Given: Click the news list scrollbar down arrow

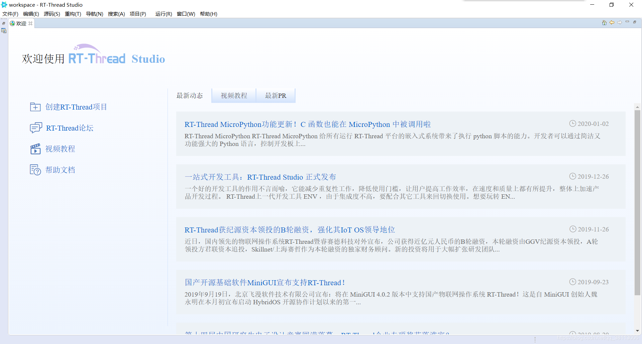Looking at the screenshot, I should [x=637, y=331].
